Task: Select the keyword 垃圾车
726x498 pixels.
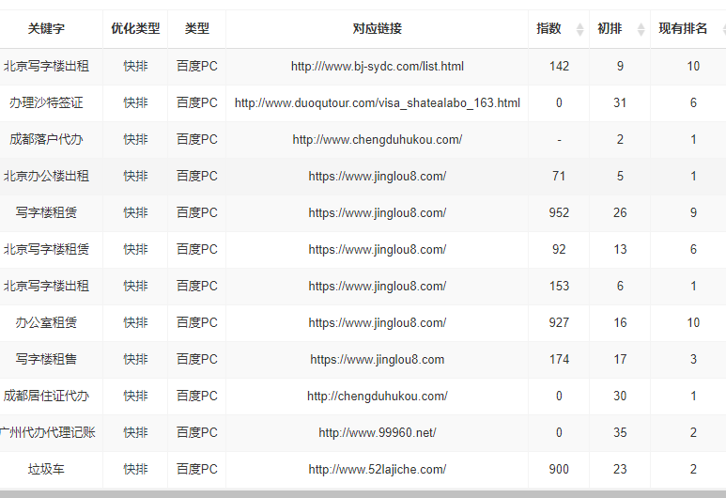Action: 46,468
